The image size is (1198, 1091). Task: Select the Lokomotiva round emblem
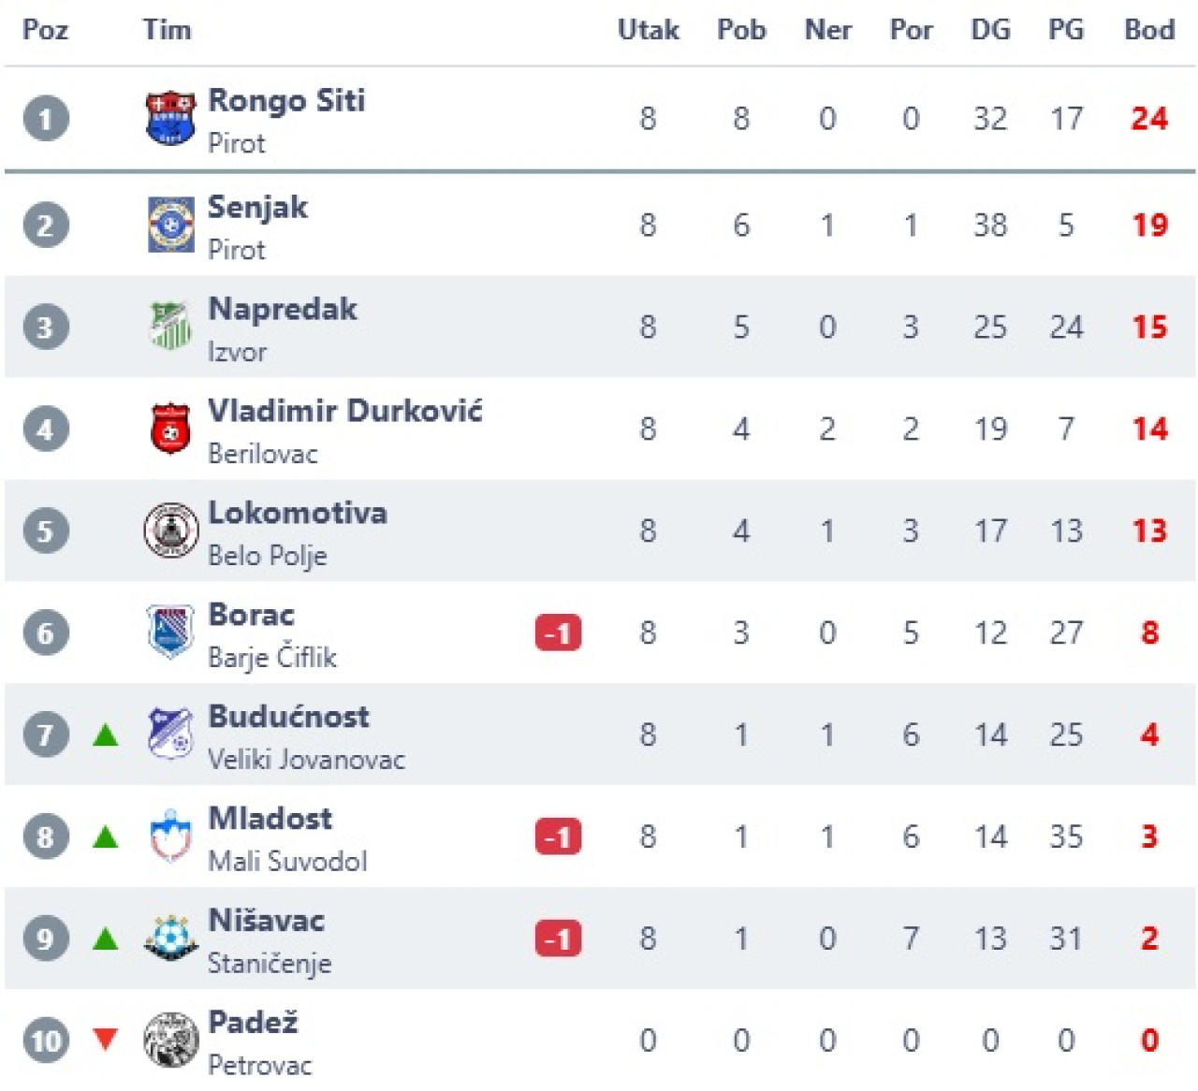[170, 531]
